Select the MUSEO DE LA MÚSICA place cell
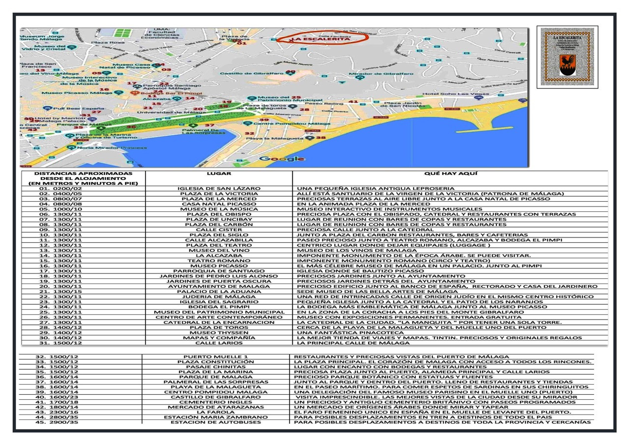The width and height of the screenshot is (629, 445). 219,209
